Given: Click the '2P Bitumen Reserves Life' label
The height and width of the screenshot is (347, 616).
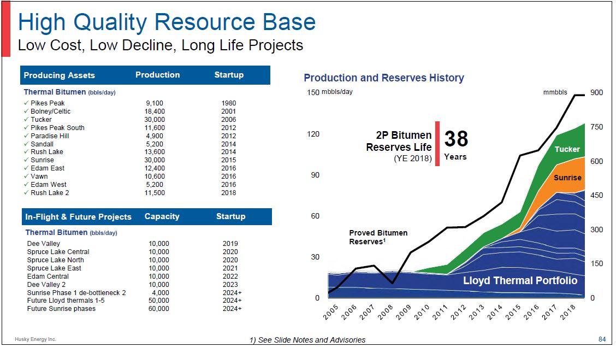Looking at the screenshot, I should click(399, 142).
